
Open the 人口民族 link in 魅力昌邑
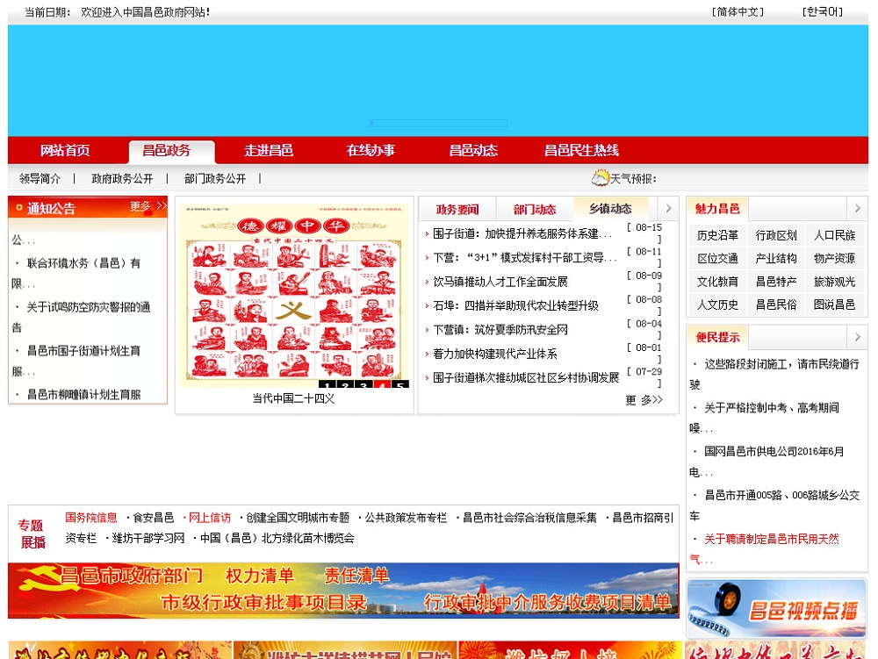coord(834,235)
